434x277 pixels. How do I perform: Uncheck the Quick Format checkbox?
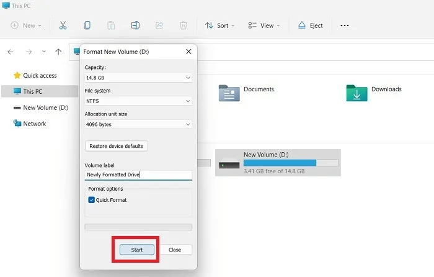[x=92, y=200]
